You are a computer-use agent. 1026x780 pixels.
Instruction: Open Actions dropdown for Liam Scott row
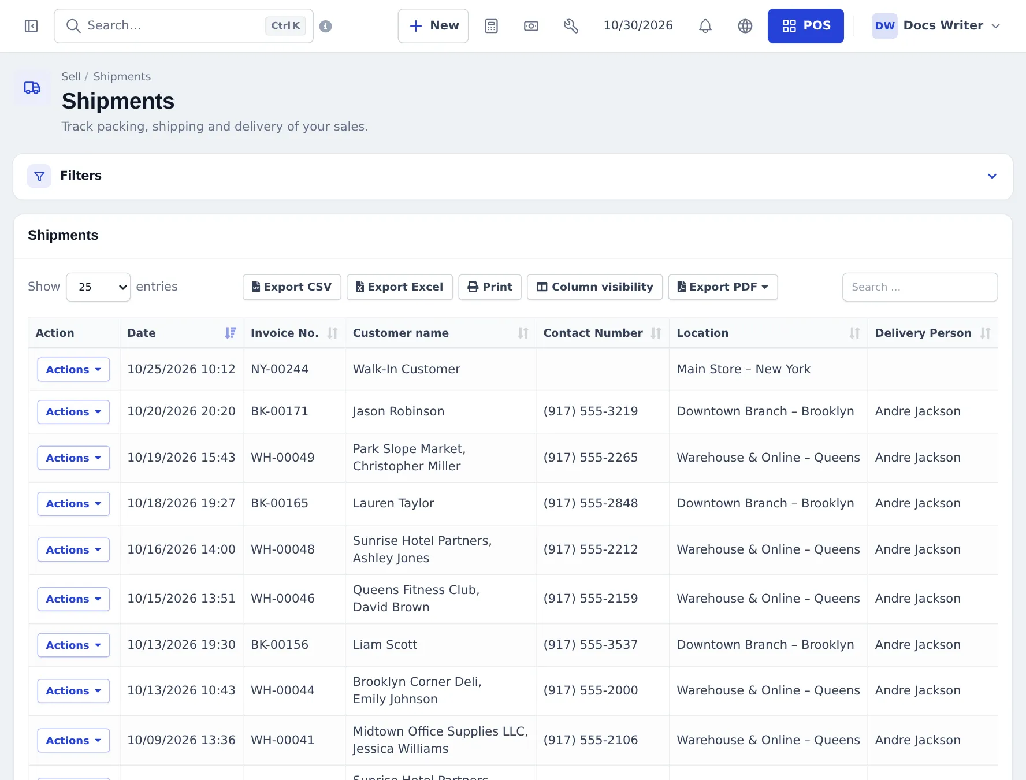(x=73, y=645)
